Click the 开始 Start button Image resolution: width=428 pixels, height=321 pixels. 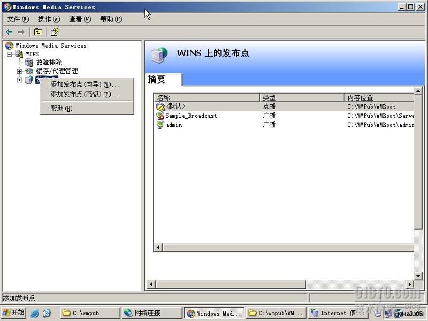pos(14,313)
